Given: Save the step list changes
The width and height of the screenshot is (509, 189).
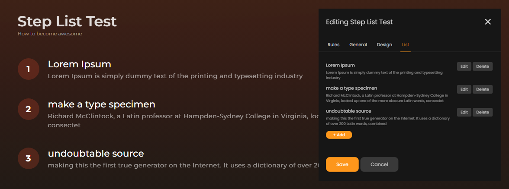Looking at the screenshot, I should (x=342, y=164).
